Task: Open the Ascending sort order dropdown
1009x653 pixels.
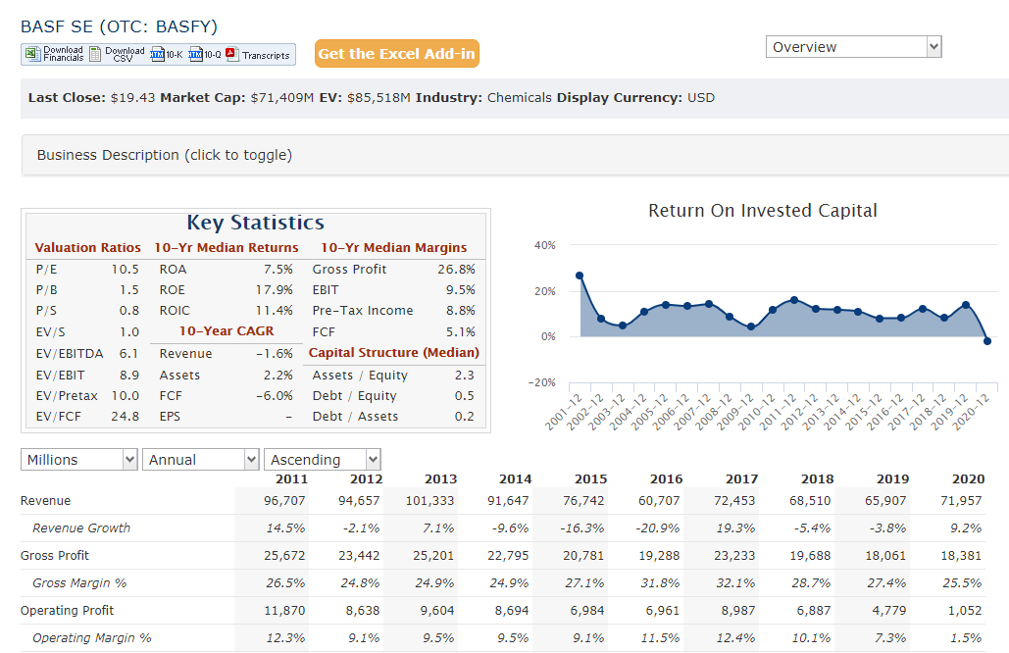Action: point(323,459)
